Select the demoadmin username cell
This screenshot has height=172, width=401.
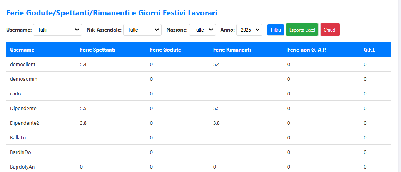click(x=23, y=79)
